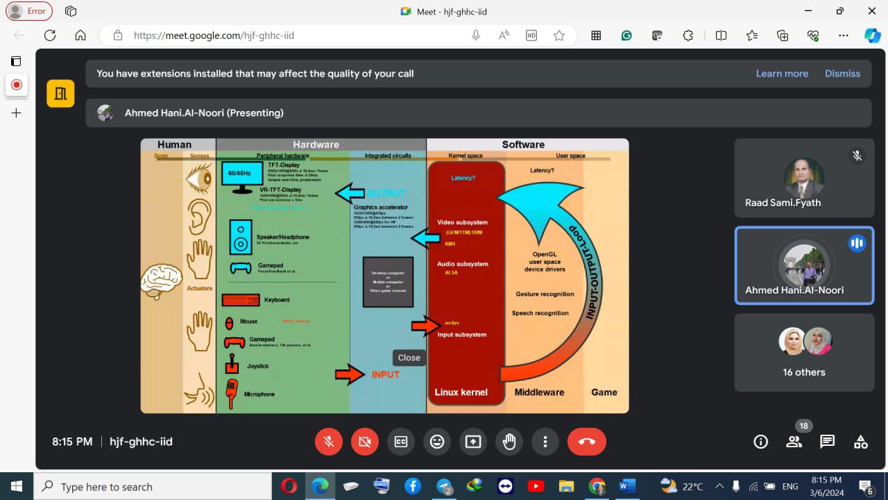888x500 pixels.
Task: Click the Close tooltip on the presentation
Action: click(409, 358)
